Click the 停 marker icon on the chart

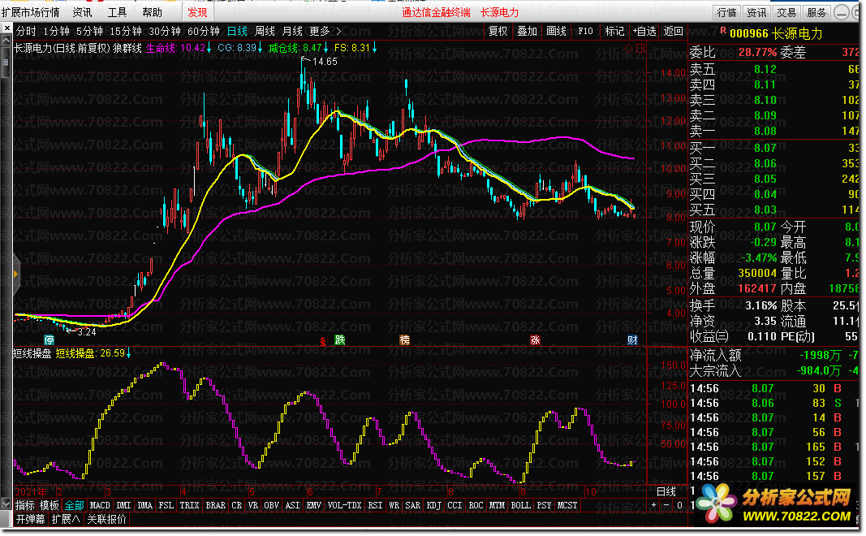tap(50, 339)
